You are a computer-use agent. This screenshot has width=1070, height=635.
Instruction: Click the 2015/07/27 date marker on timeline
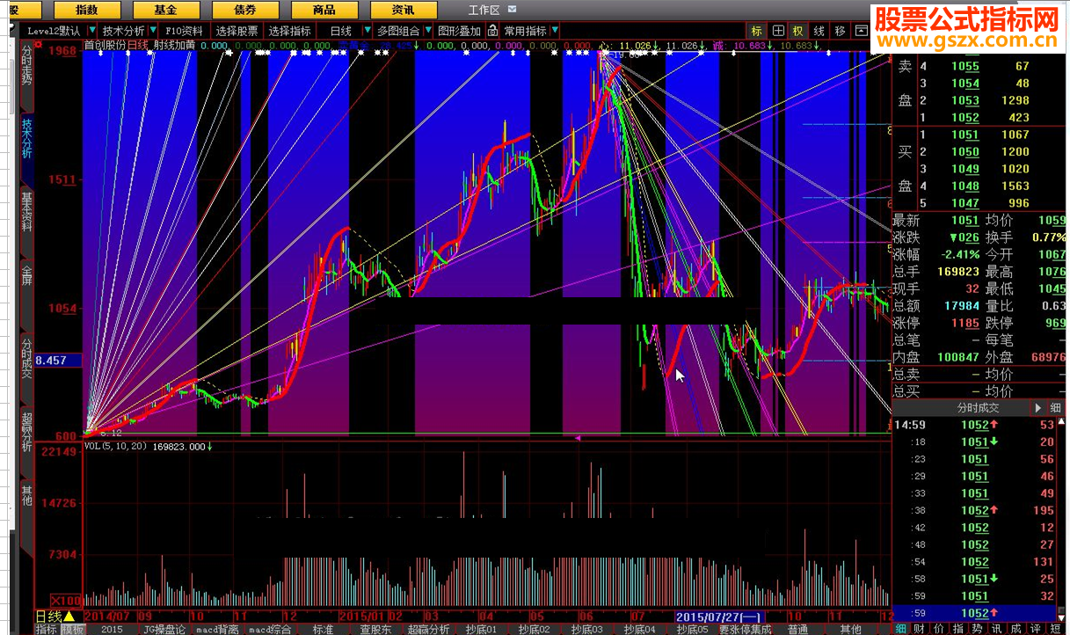[719, 617]
